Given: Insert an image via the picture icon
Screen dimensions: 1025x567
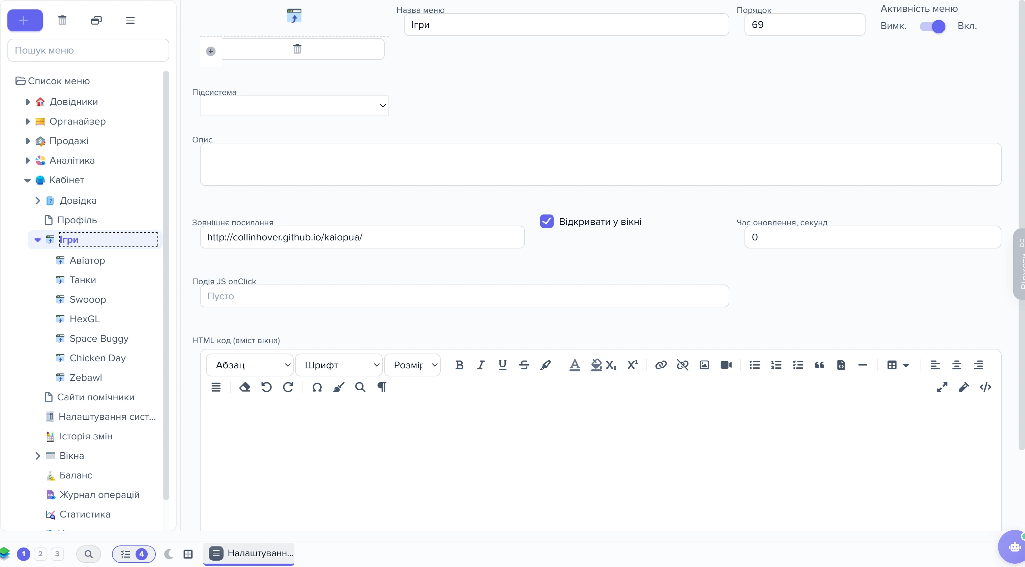Looking at the screenshot, I should 704,365.
